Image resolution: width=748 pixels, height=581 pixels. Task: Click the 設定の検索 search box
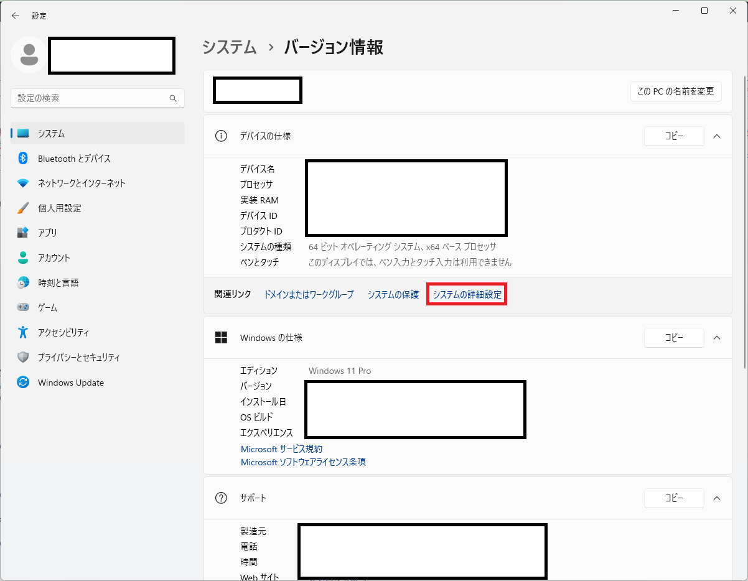click(92, 98)
